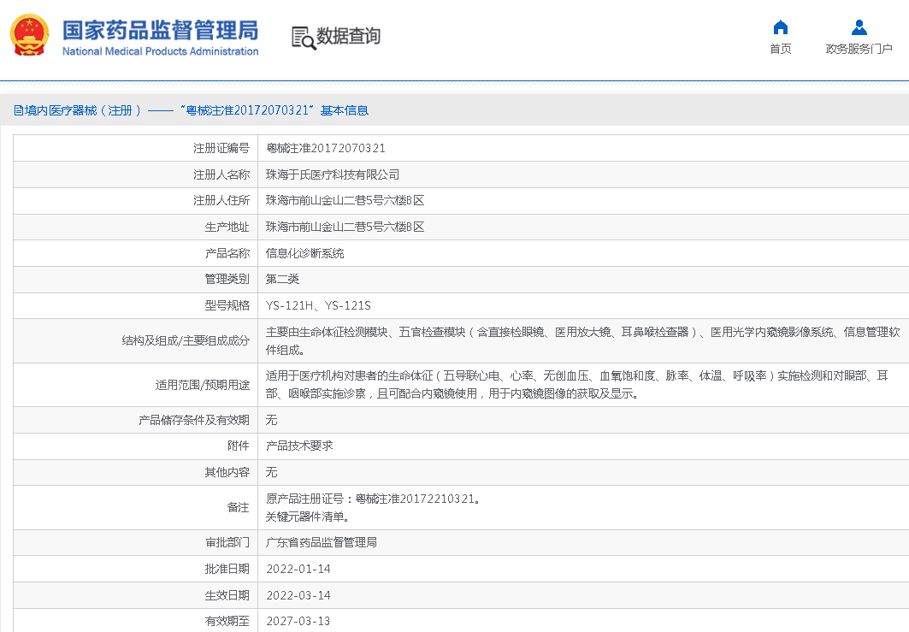The width and height of the screenshot is (909, 632).
Task: Click the 批准日期 value 2022-01-14
Action: (x=298, y=569)
